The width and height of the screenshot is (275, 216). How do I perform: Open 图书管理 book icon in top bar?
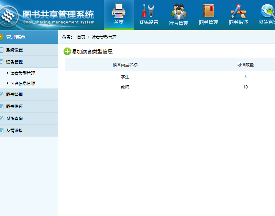(208, 11)
